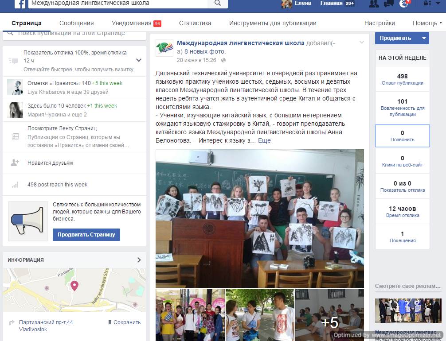Open the photo of people in white T-shirts
Image resolution: width=446 pixels, height=341 pixels.
[x=260, y=315]
